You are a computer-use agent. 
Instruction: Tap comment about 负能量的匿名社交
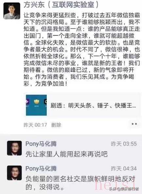click(80, 183)
